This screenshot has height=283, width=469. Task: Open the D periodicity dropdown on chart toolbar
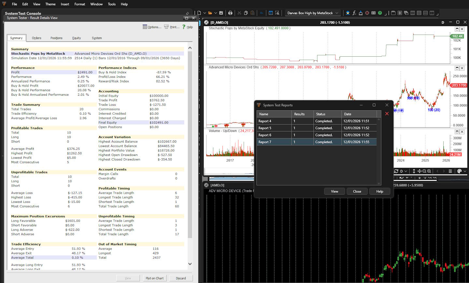[x=406, y=171]
